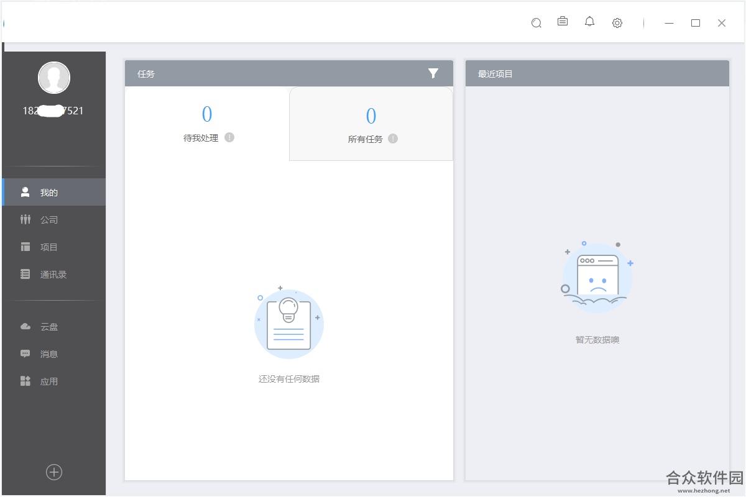Go to 项目 in sidebar
Image resolution: width=746 pixels, height=497 pixels.
click(x=54, y=247)
